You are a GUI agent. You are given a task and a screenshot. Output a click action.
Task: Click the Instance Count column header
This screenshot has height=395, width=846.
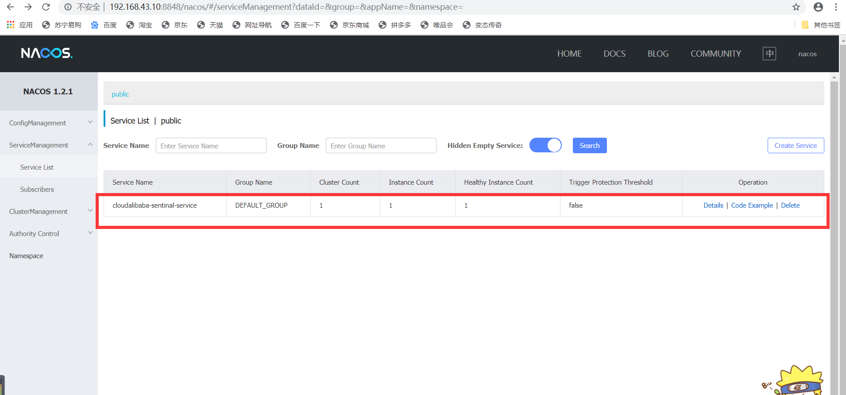411,182
